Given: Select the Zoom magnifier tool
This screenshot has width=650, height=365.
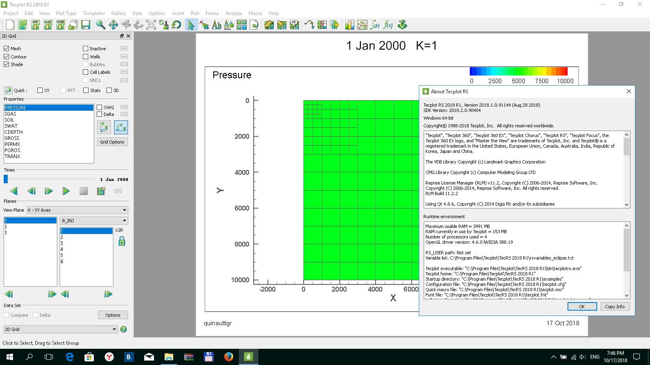Looking at the screenshot, I should coord(100,25).
